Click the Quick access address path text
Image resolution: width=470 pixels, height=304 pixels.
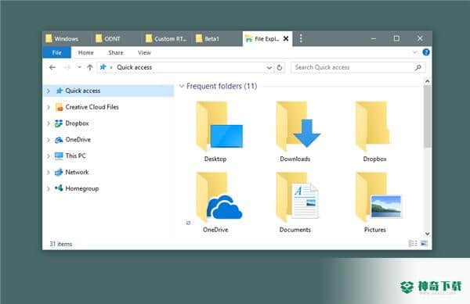tap(134, 67)
